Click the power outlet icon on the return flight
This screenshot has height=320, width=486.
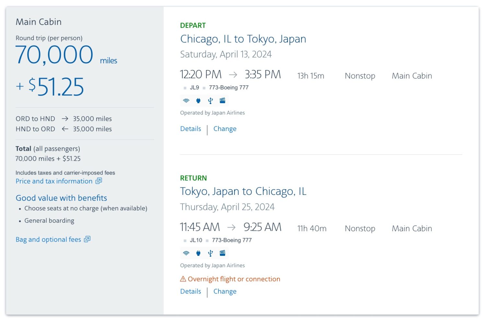coord(198,253)
